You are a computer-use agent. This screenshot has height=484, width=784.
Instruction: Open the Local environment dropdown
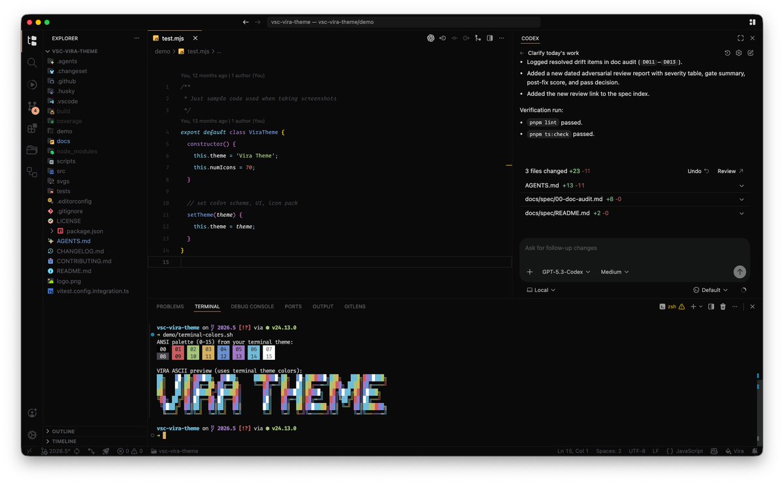(541, 290)
